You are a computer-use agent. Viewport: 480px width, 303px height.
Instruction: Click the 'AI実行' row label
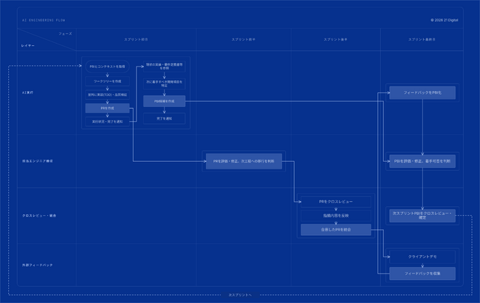click(x=27, y=92)
